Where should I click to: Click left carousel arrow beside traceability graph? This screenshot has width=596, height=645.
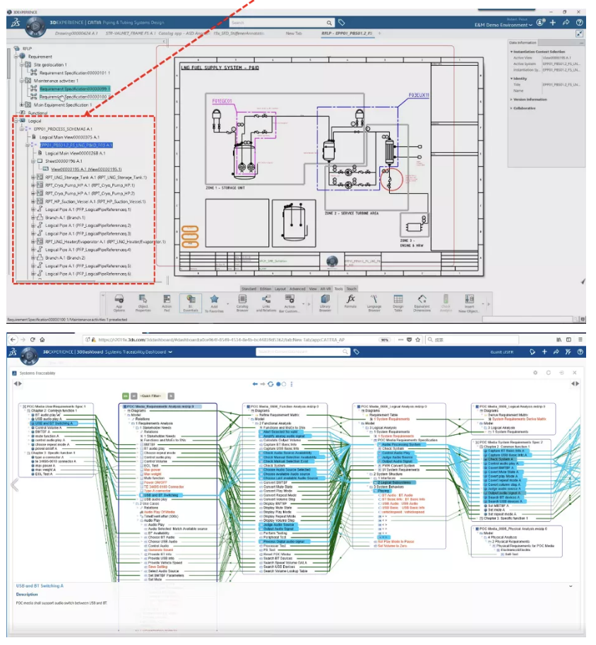pyautogui.click(x=15, y=485)
